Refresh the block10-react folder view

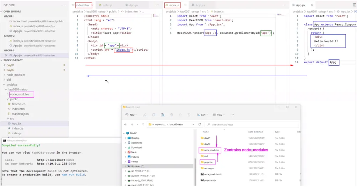(200, 124)
